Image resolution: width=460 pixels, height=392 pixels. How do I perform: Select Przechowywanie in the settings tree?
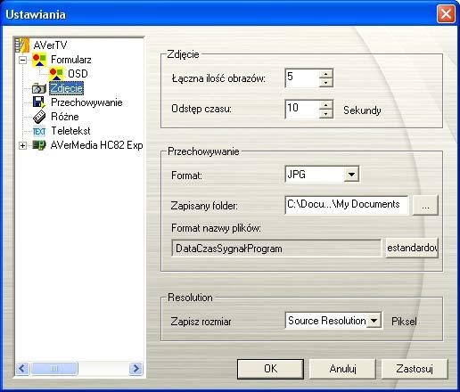86,102
